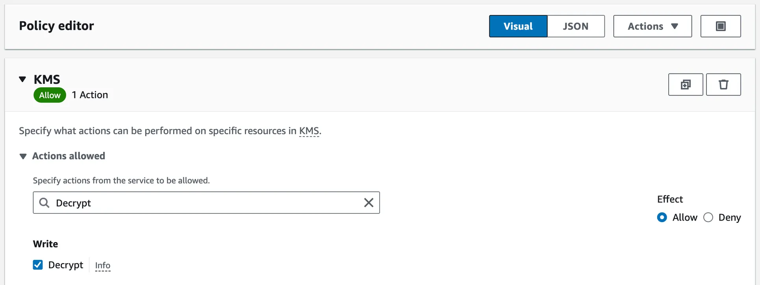Screen dimensions: 760x285
Task: Open the JSON policy editor tab
Action: point(575,26)
